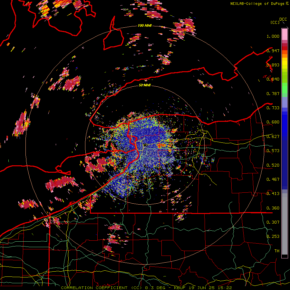The image size is (290, 290).
Task: Select the 0.413 scale value
Action: pos(273,194)
